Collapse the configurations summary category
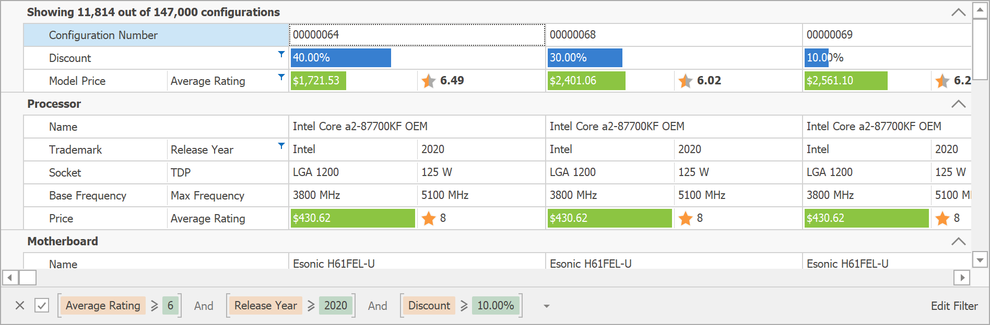This screenshot has width=990, height=325. [x=958, y=12]
